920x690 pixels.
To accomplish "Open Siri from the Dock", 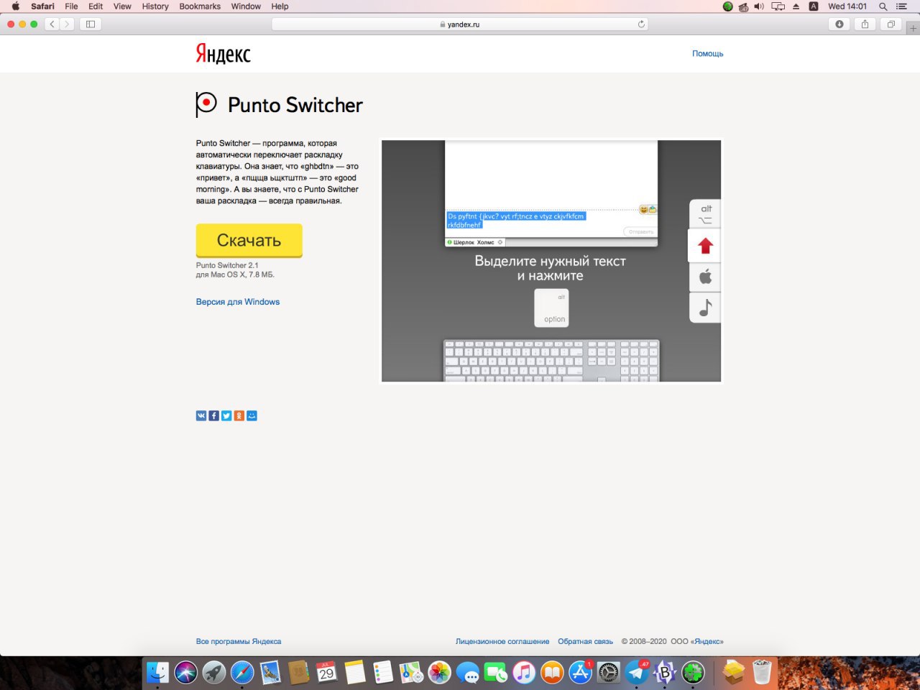I will [185, 673].
